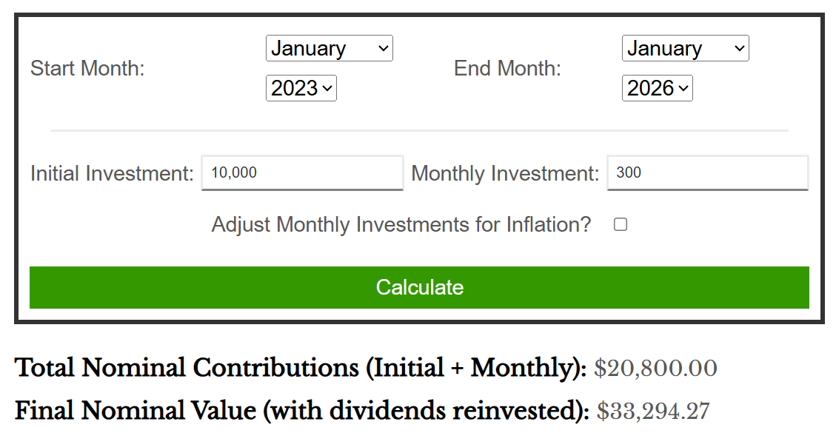Click the horizontal divider line in the form
The image size is (836, 433).
419,130
